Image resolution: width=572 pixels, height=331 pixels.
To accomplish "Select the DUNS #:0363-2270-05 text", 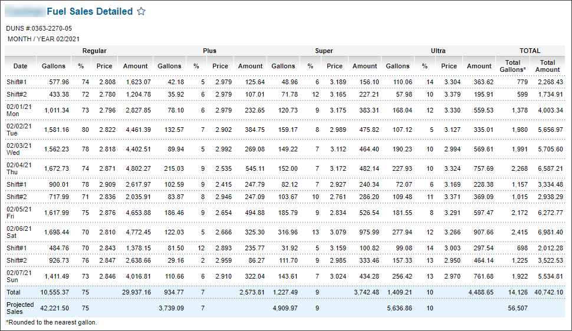I will (x=39, y=28).
